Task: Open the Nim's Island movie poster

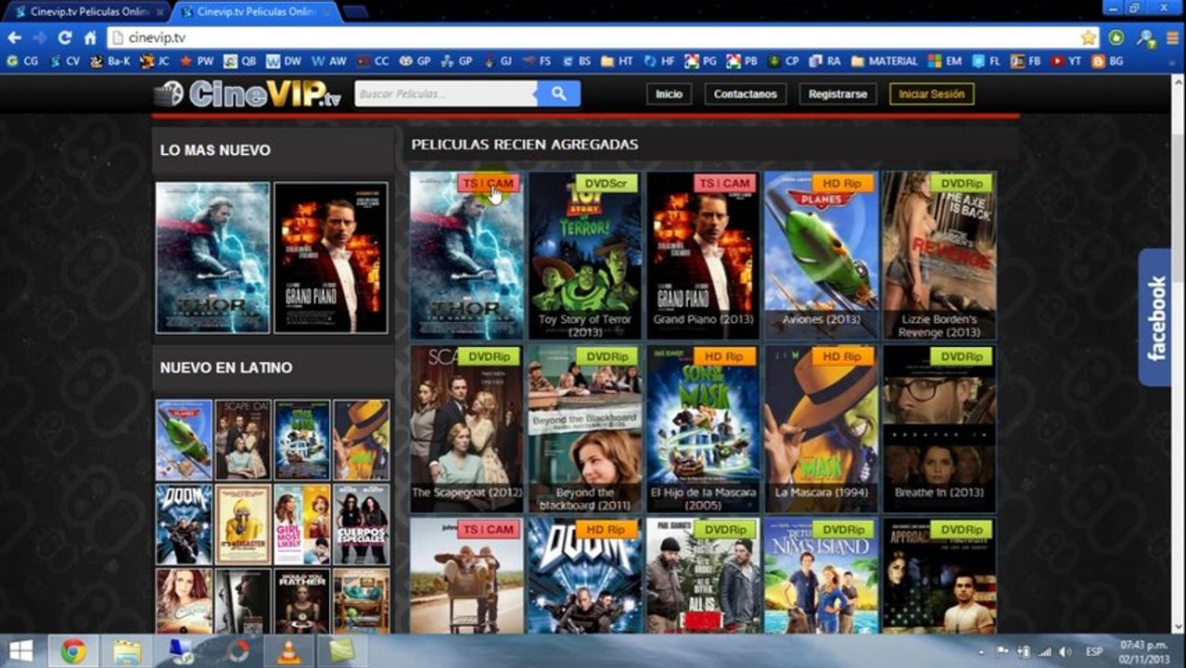Action: pos(821,576)
